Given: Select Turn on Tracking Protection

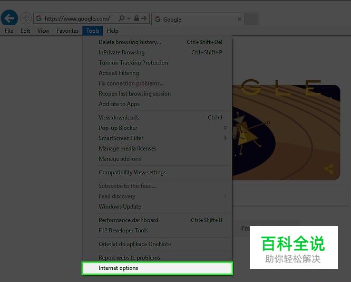Looking at the screenshot, I should (158, 63).
